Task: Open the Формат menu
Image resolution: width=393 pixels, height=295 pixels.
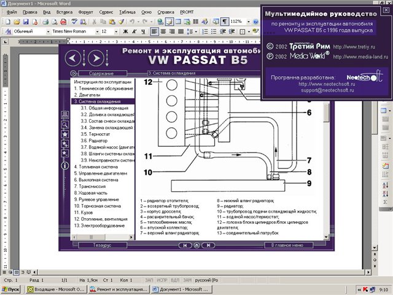Action: click(85, 12)
